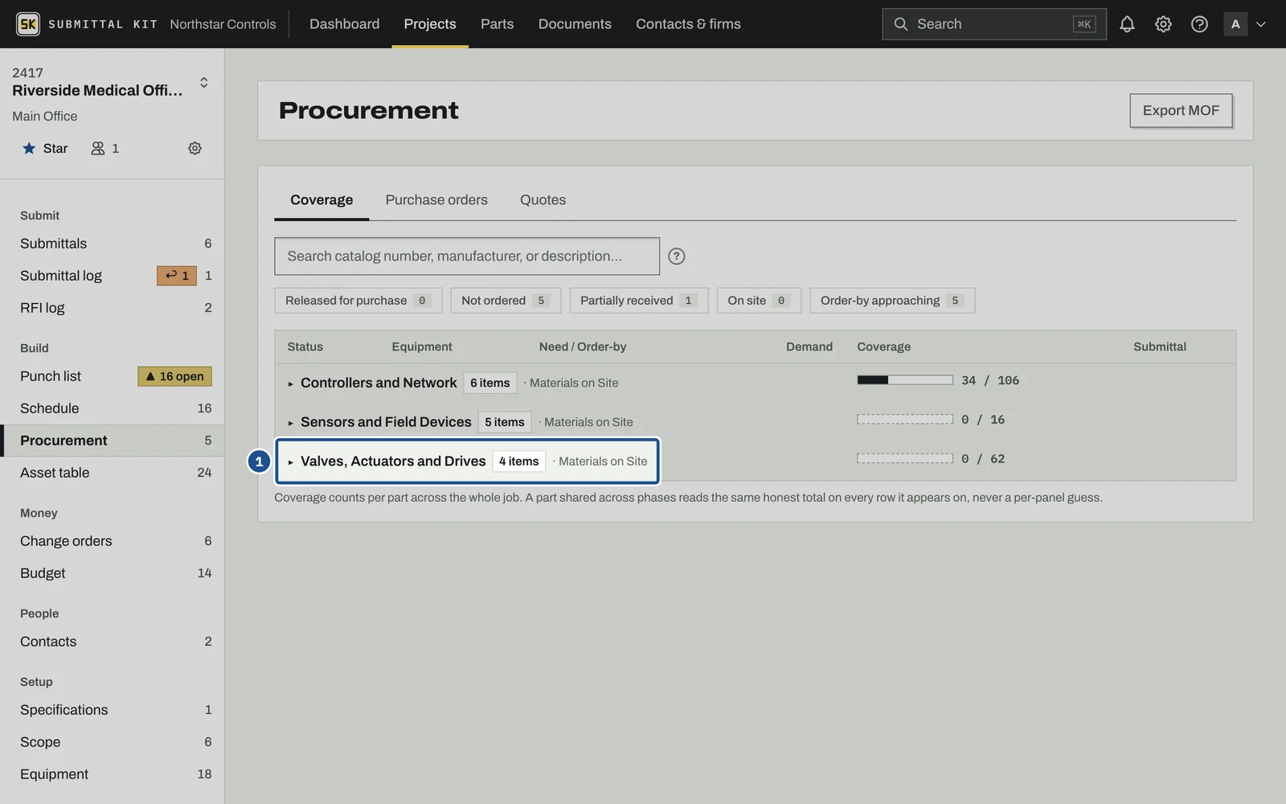Toggle On site filter
Image resolution: width=1286 pixels, height=804 pixels.
point(759,301)
